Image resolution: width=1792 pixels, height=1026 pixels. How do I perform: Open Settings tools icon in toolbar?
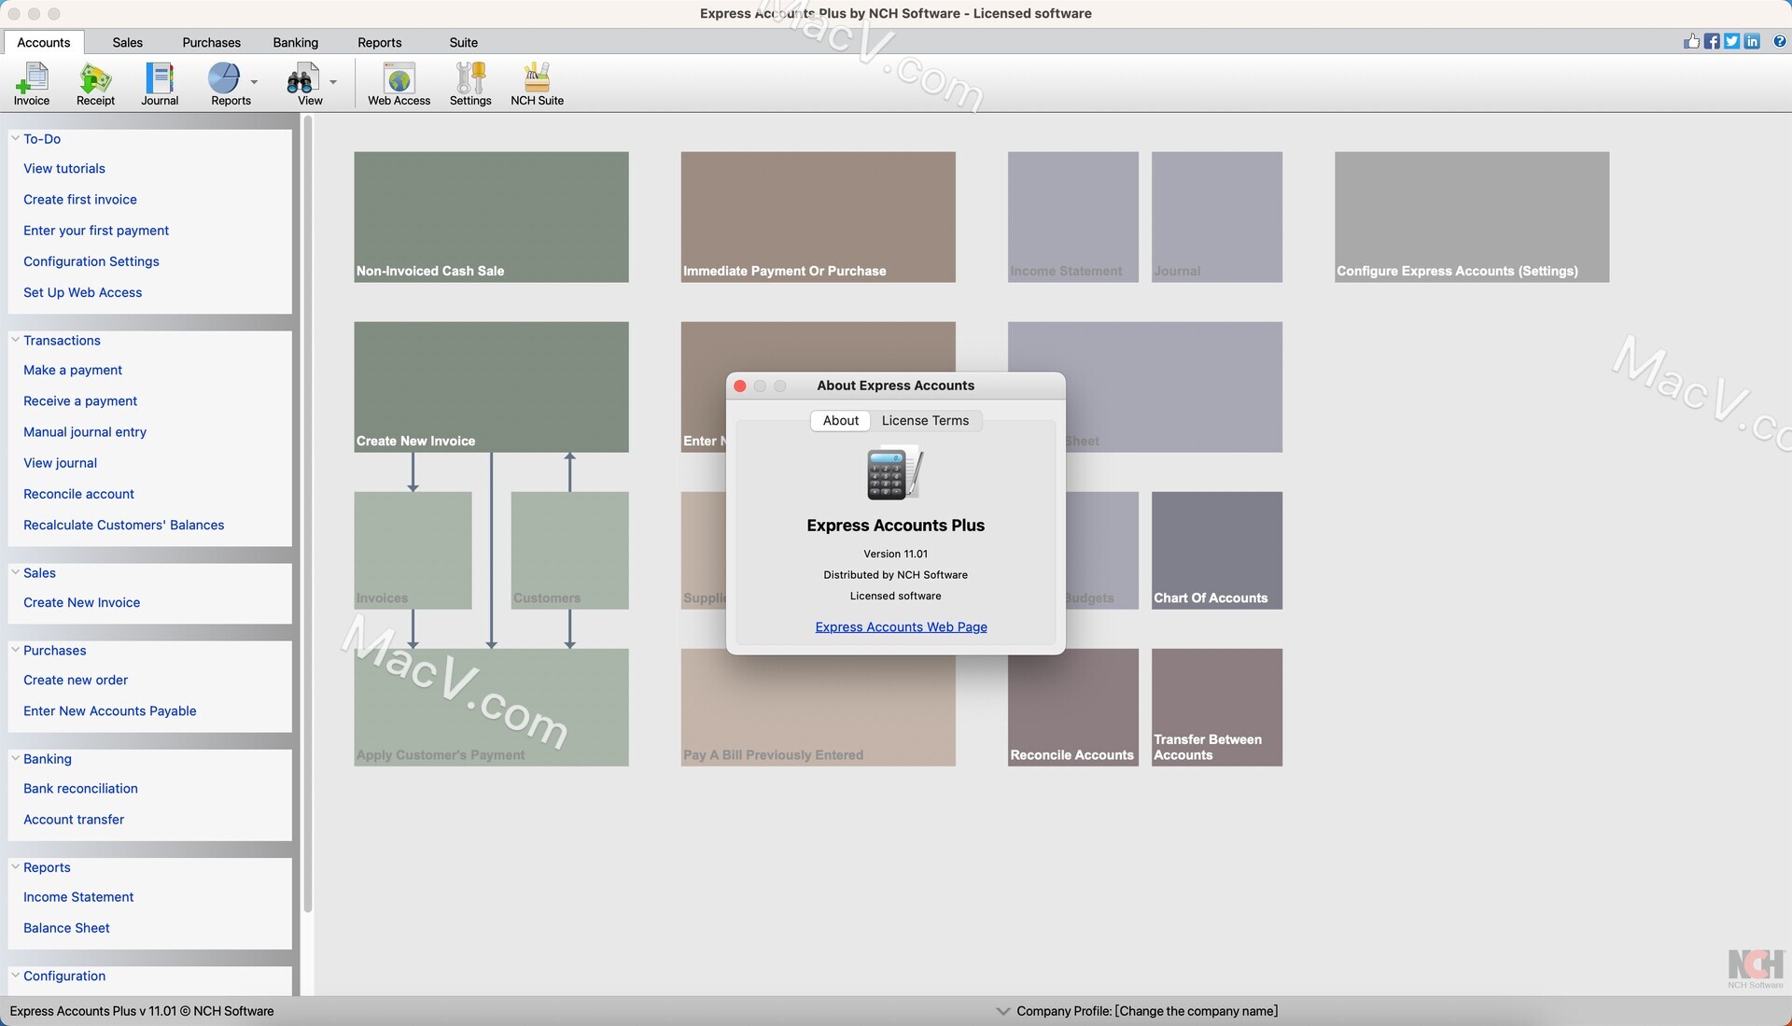[x=470, y=84]
